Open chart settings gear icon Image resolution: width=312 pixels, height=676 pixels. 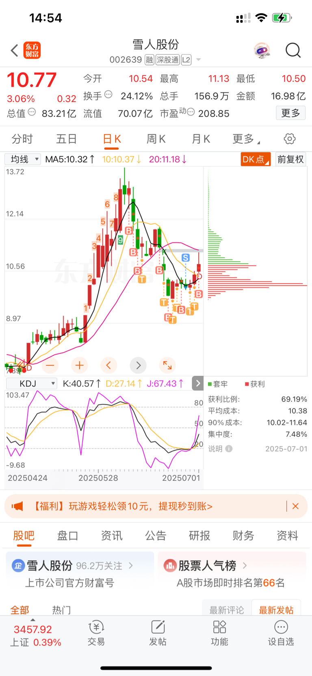pyautogui.click(x=290, y=139)
